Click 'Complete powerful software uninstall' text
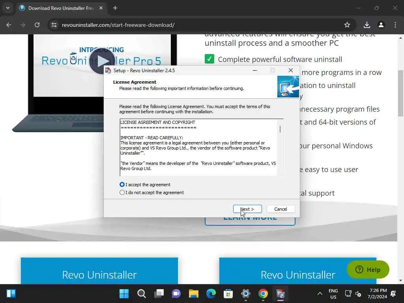 click(x=280, y=59)
